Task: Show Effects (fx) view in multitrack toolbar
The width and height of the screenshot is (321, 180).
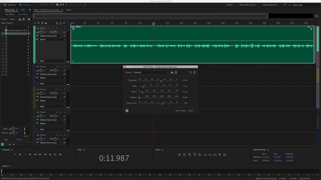Action: (x=39, y=23)
